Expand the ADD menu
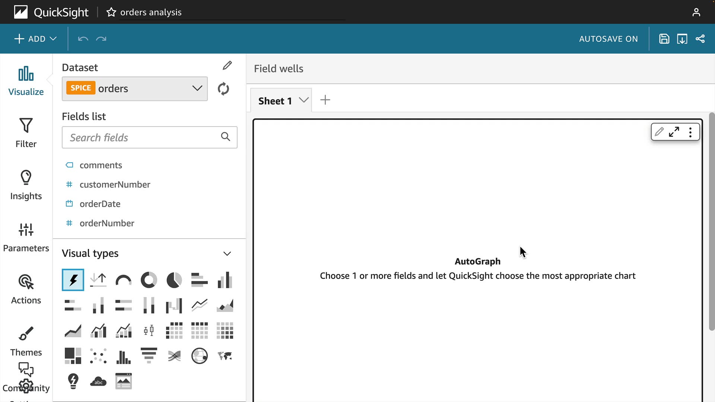 tap(35, 39)
